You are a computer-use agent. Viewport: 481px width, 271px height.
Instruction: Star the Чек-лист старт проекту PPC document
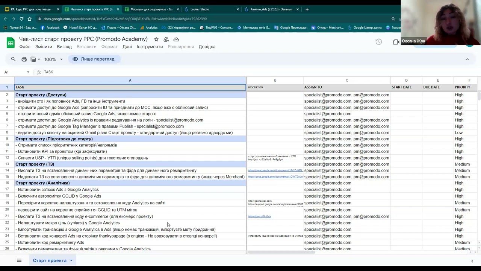[x=156, y=39]
